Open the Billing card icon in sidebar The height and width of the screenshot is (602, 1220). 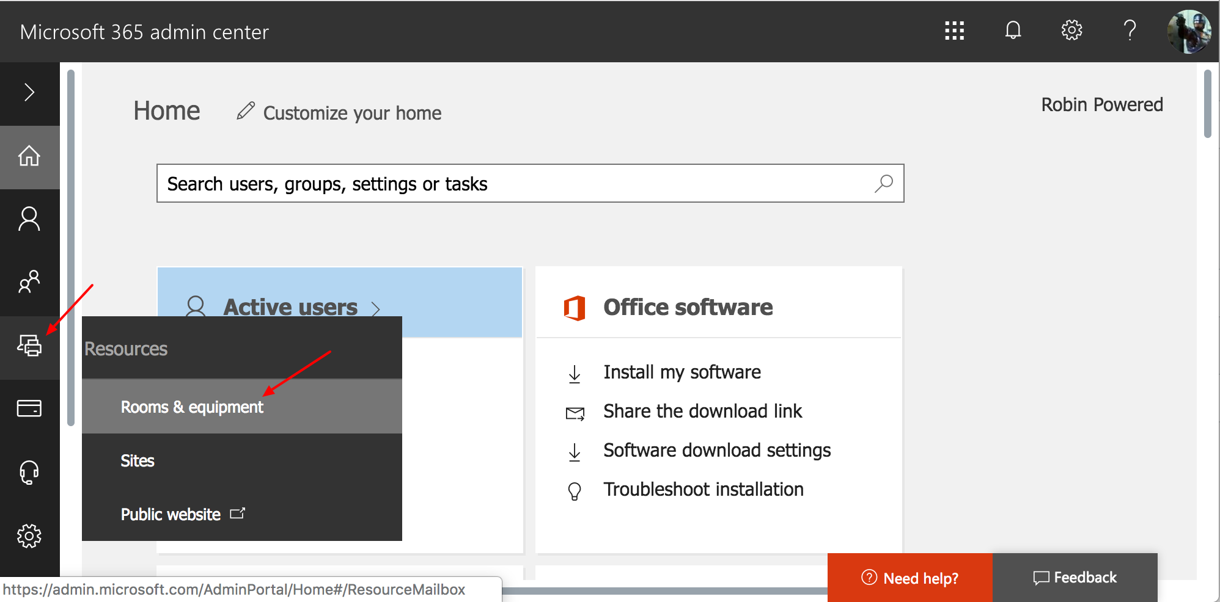[29, 408]
